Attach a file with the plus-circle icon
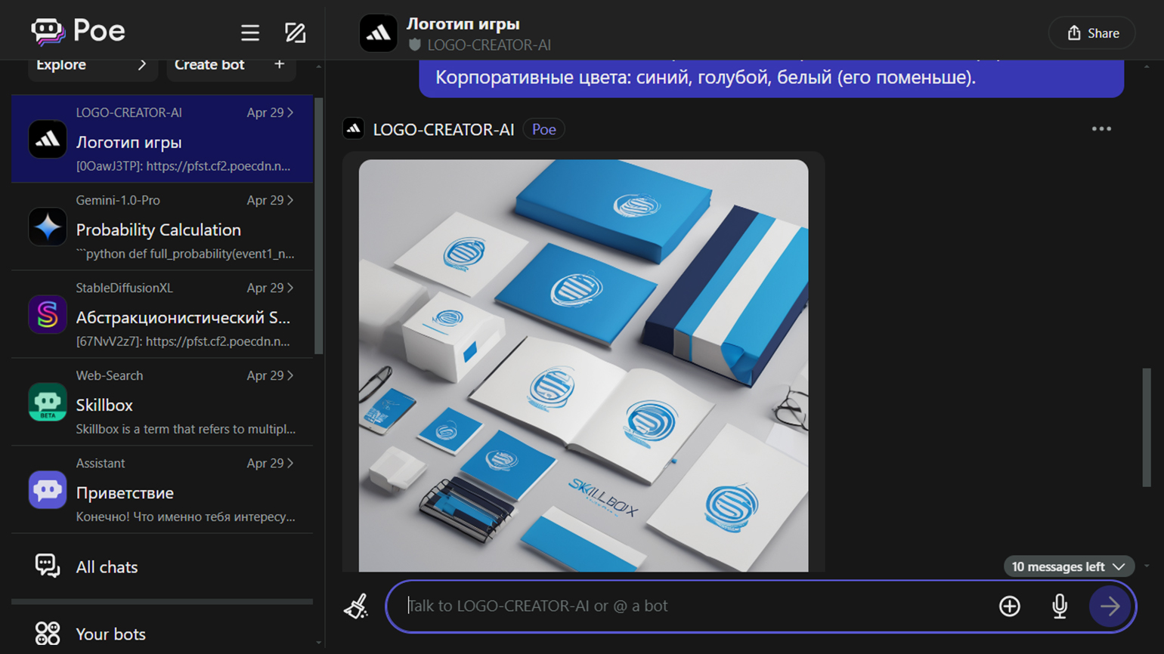This screenshot has height=654, width=1164. 1010,606
